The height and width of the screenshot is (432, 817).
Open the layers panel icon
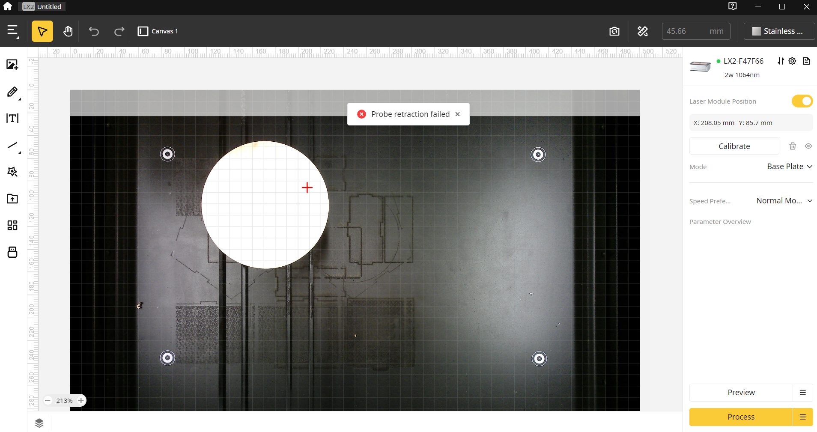pos(39,423)
